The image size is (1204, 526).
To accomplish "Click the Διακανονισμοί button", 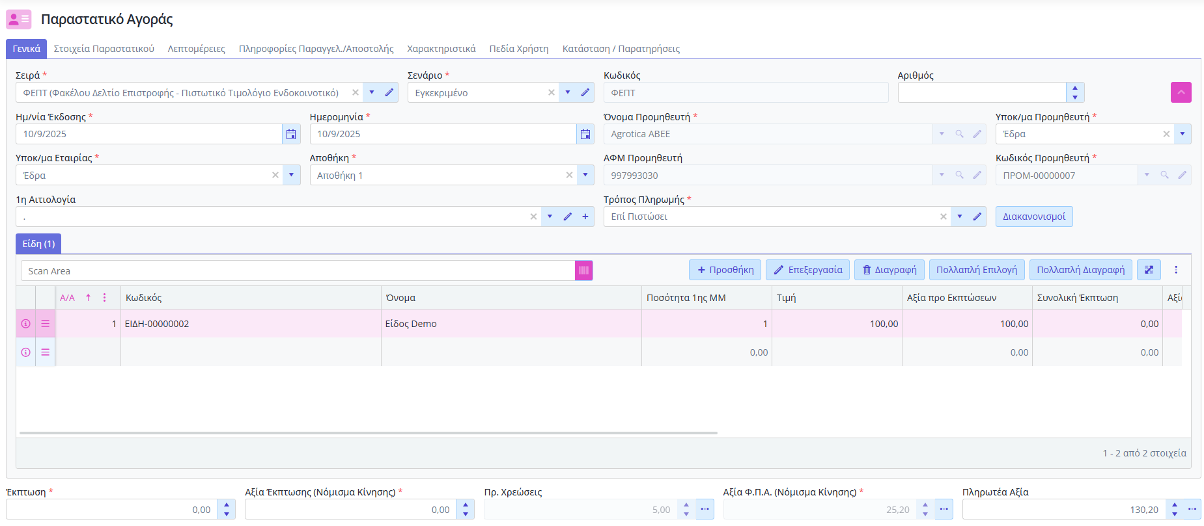I will [1033, 217].
